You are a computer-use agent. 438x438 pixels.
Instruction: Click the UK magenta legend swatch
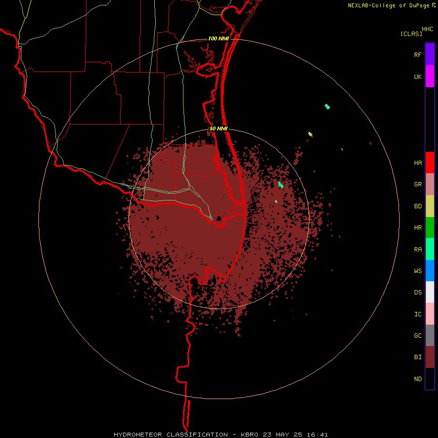click(430, 76)
